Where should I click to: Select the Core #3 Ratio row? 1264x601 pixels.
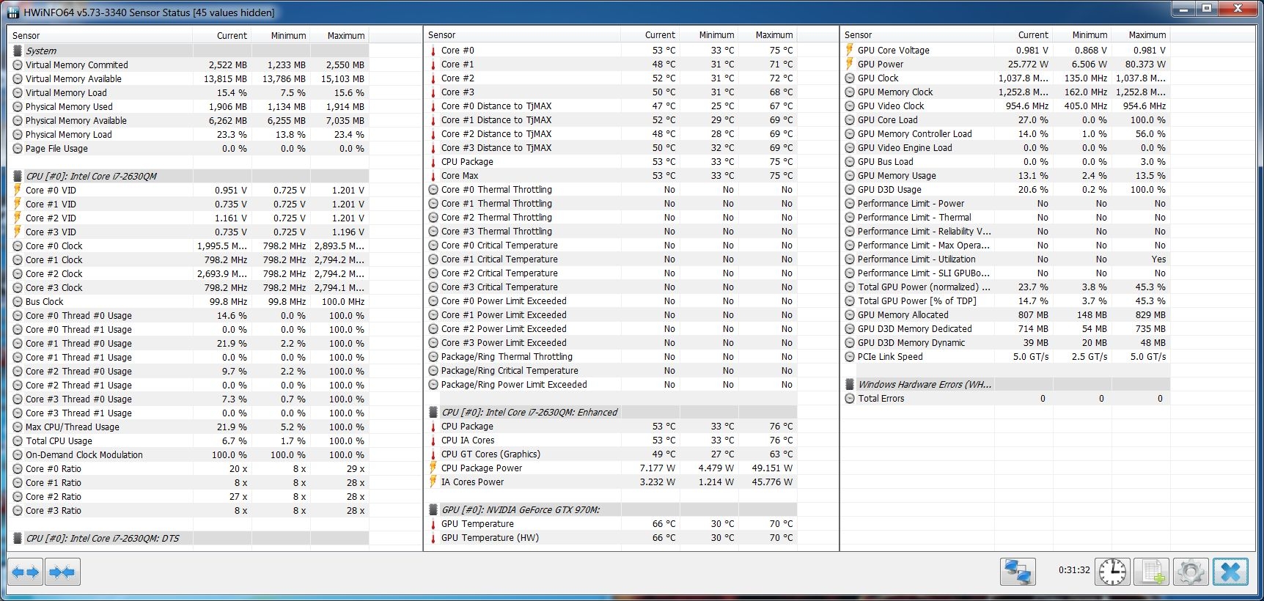tap(189, 511)
